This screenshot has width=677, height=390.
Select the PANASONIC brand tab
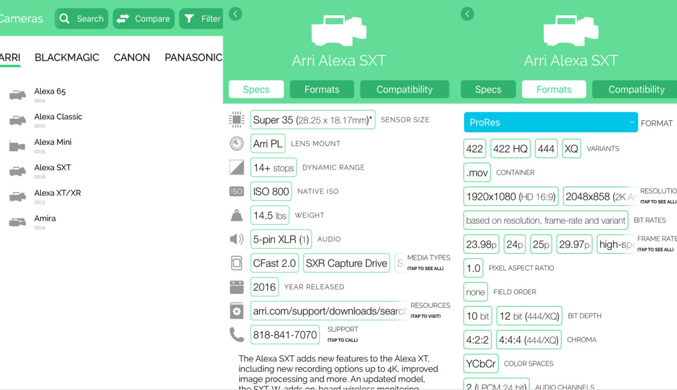tap(193, 58)
